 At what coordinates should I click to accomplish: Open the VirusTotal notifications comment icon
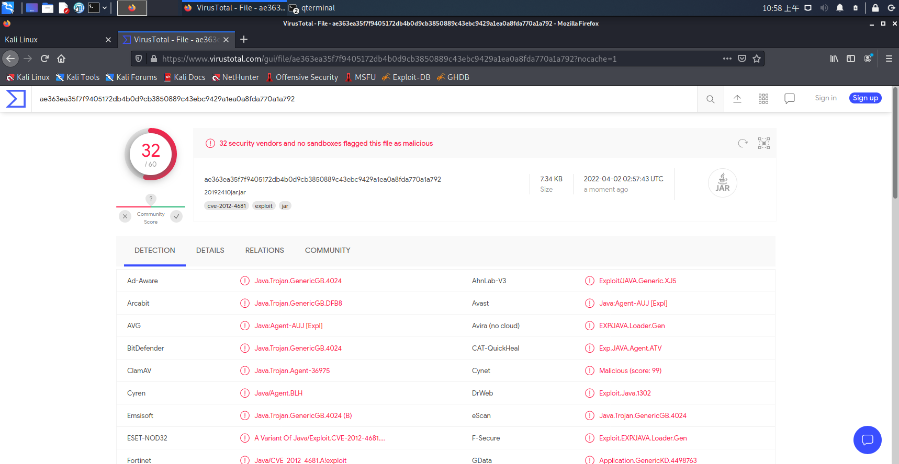click(790, 99)
